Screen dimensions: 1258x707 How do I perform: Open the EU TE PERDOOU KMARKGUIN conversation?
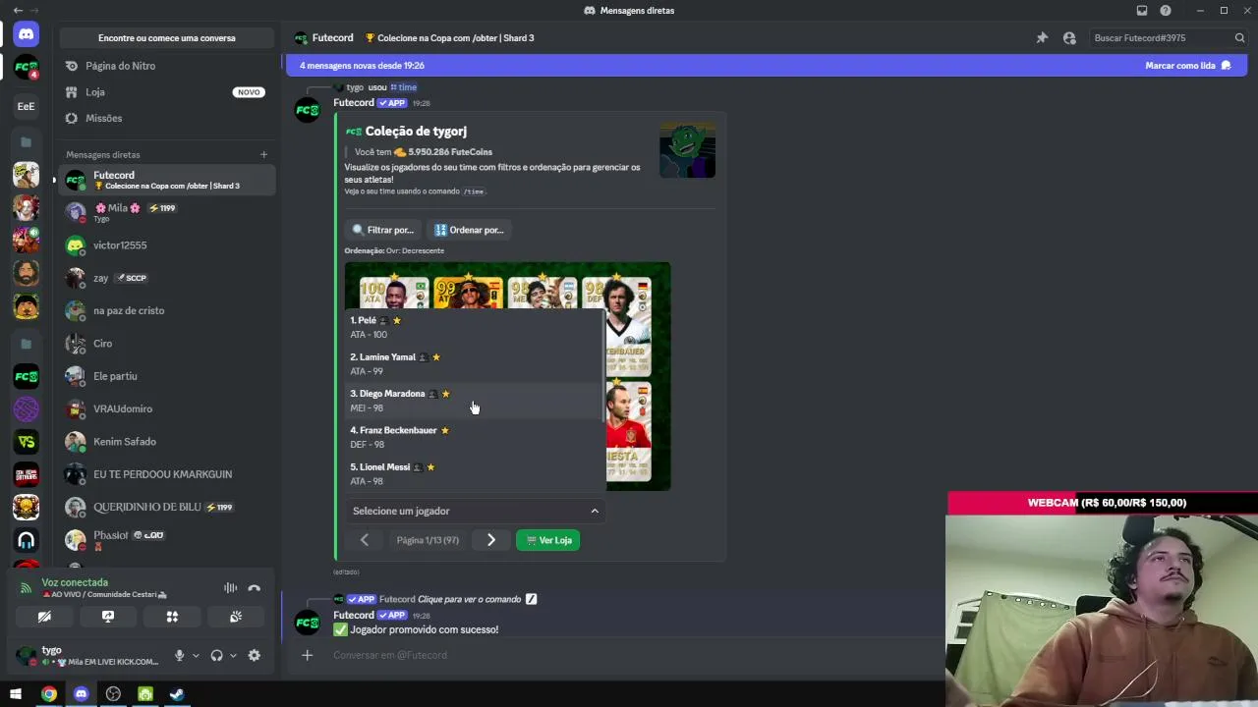[x=167, y=474]
